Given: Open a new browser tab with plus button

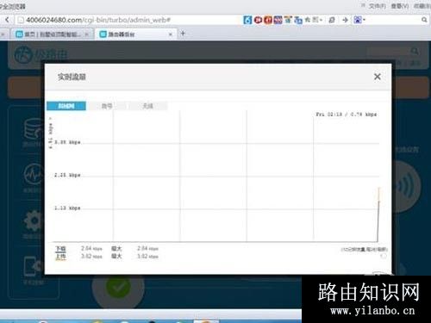Looking at the screenshot, I should pyautogui.click(x=183, y=34).
